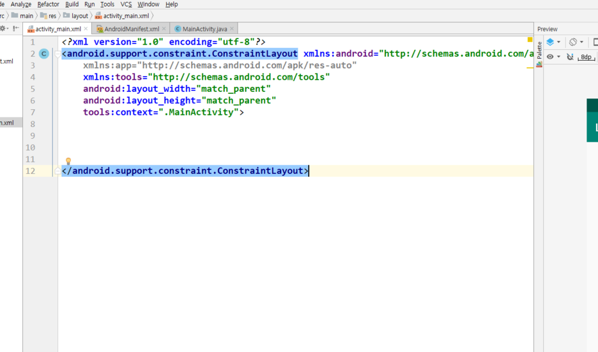This screenshot has height=352, width=598.
Task: Close the AndroidManifest.xml tab
Action: (164, 29)
